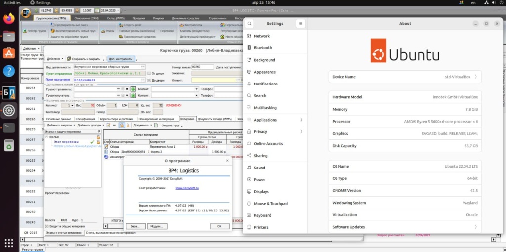Select Зарегистрировать новый груз

point(73,31)
